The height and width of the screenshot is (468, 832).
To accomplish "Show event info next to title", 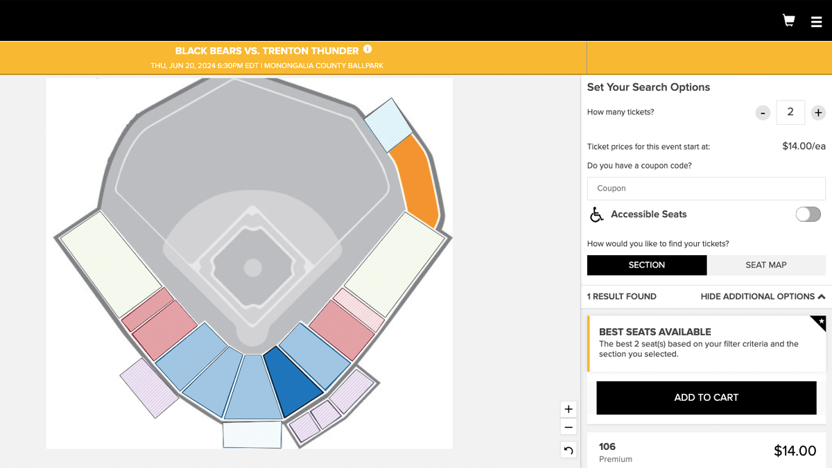I will 367,49.
